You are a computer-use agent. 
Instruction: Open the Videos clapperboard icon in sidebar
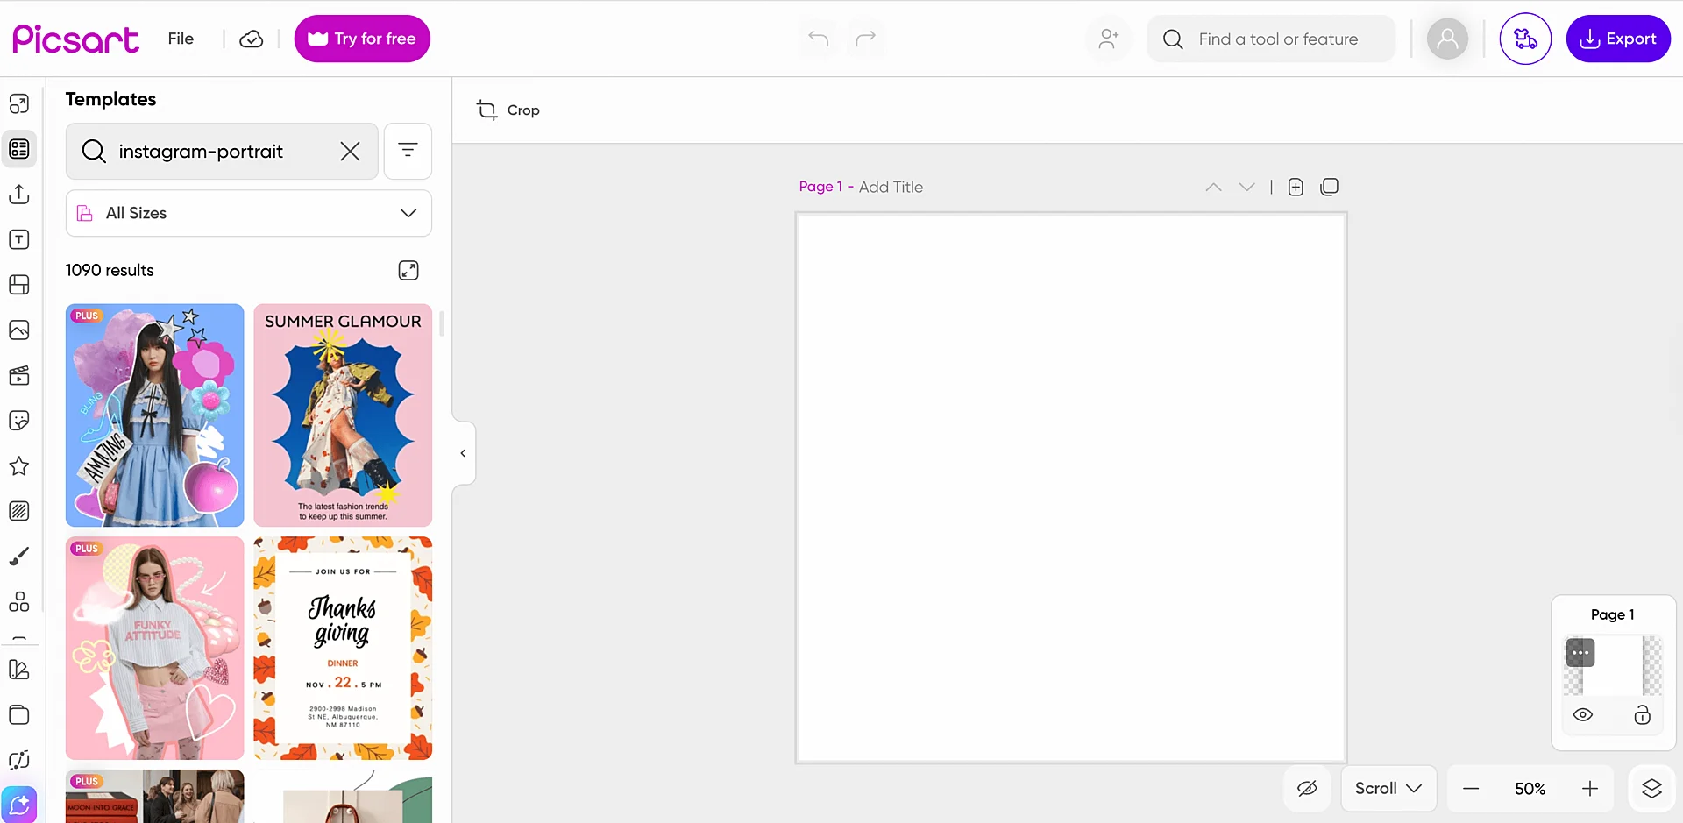coord(19,376)
